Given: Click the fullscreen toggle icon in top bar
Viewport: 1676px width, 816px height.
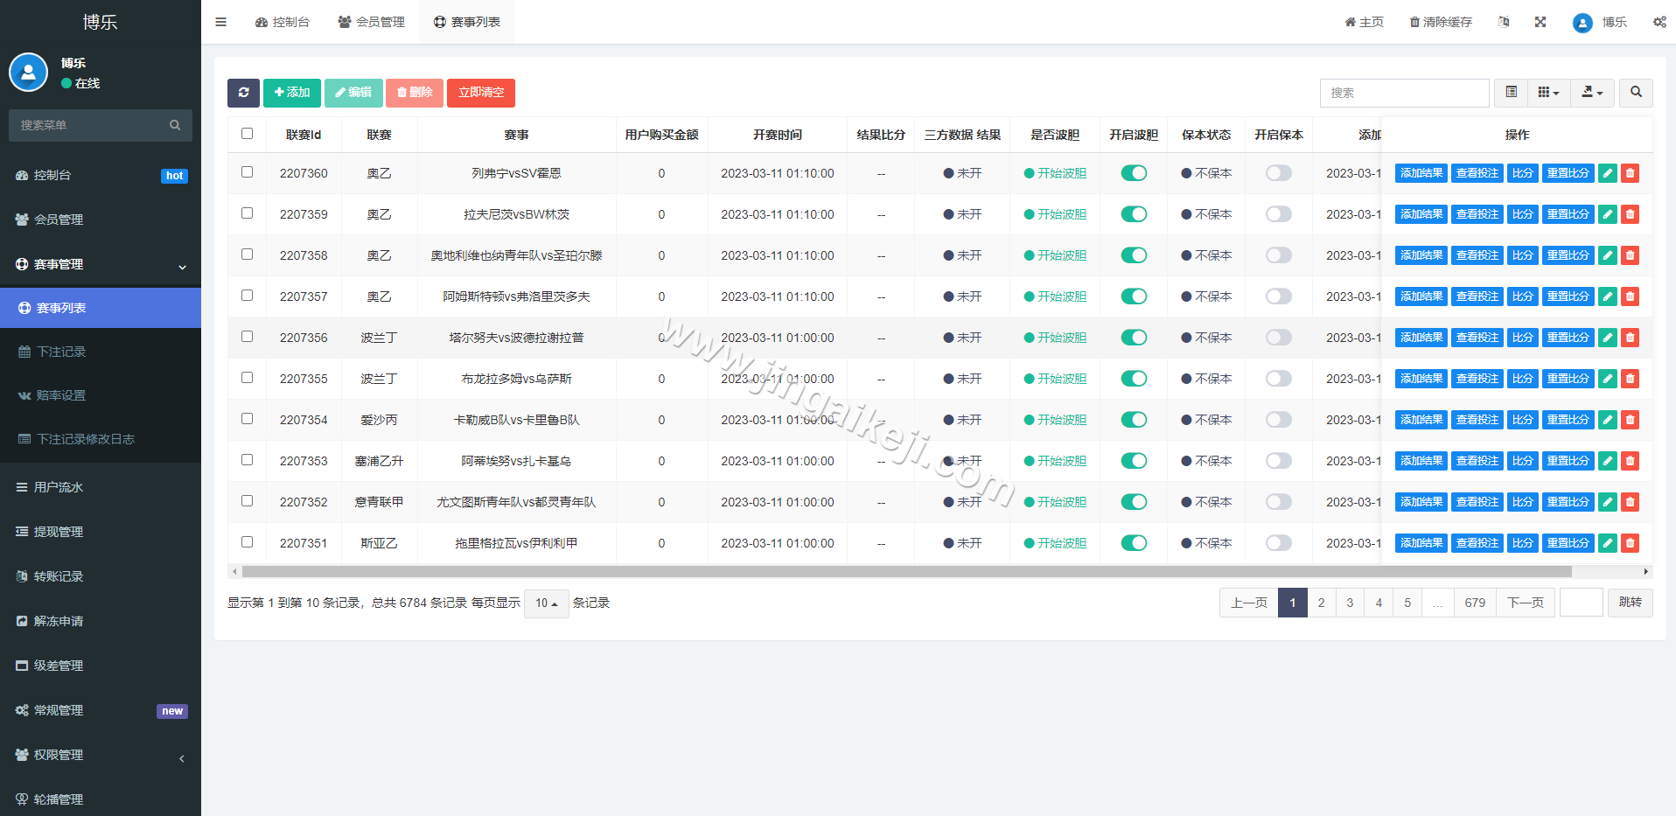Looking at the screenshot, I should click(1540, 22).
